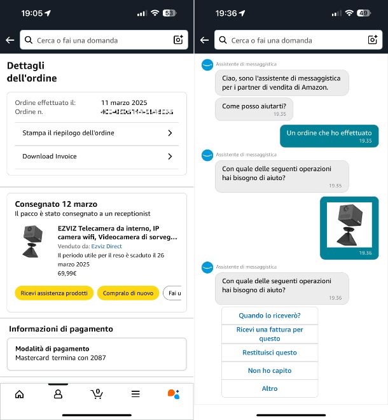
Task: Open camera search in the chat screen search bar
Action: pos(373,39)
